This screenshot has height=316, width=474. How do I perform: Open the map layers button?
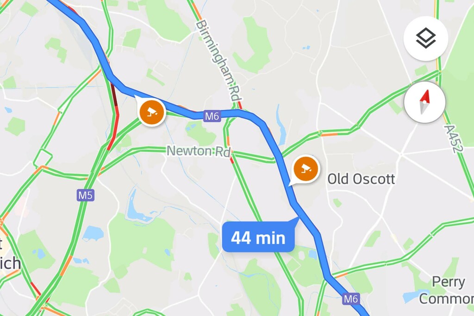tap(426, 38)
